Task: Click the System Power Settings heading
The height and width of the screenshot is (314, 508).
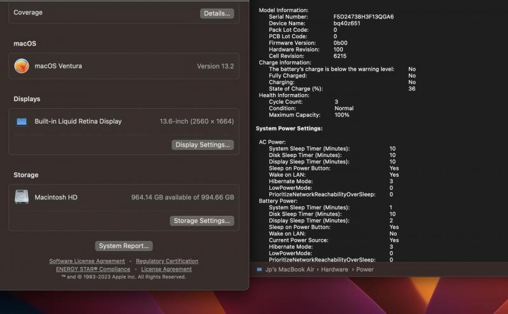Action: tap(289, 128)
